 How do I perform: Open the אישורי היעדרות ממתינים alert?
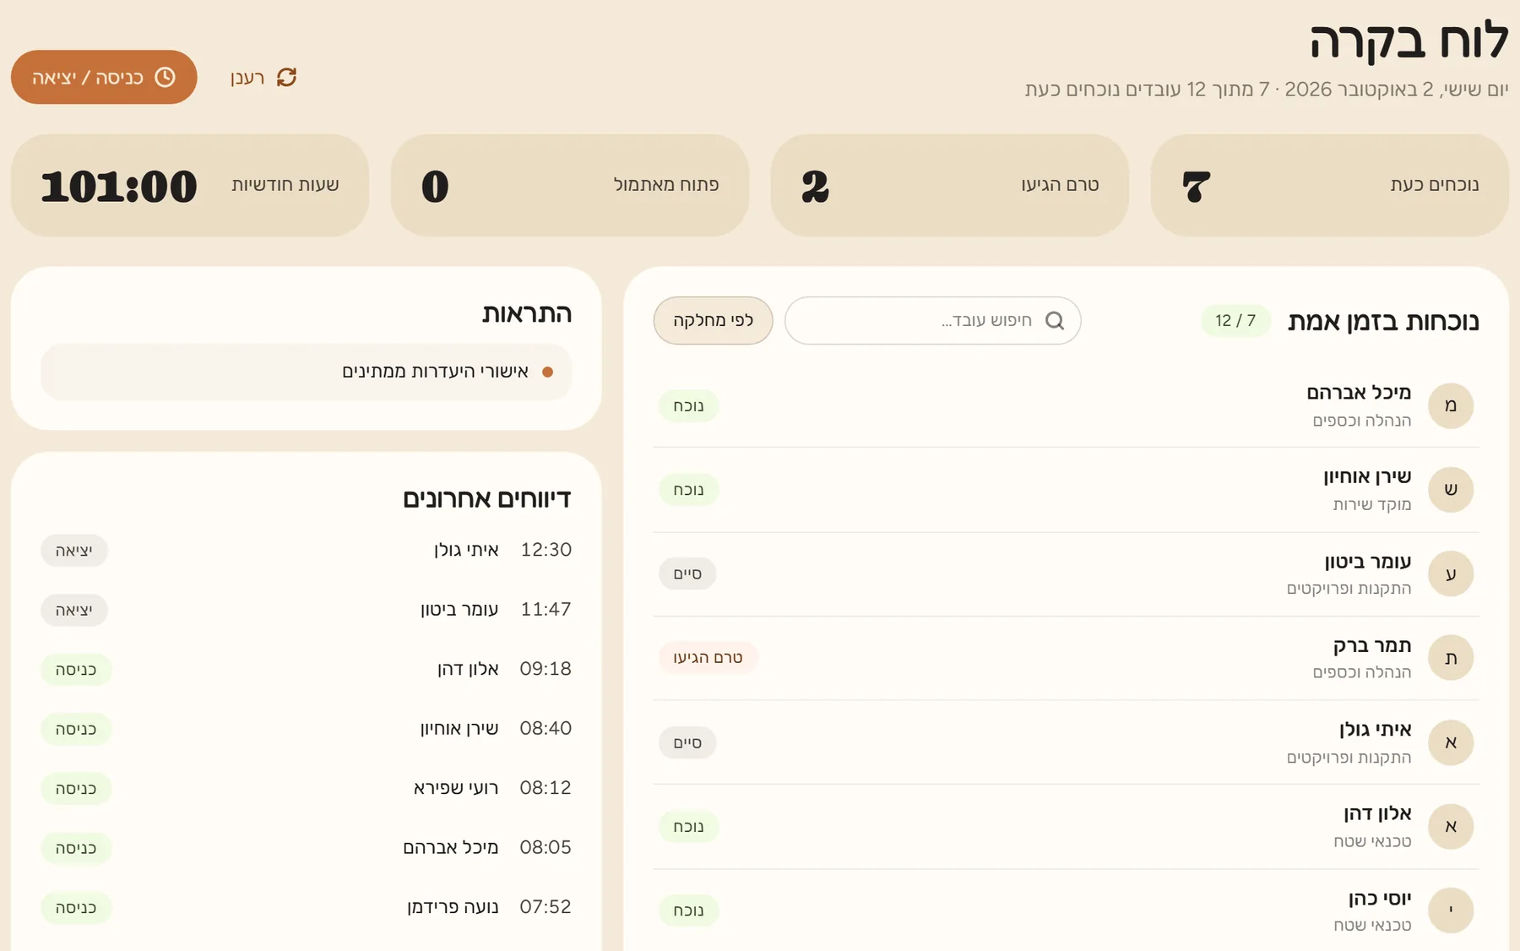click(x=307, y=372)
